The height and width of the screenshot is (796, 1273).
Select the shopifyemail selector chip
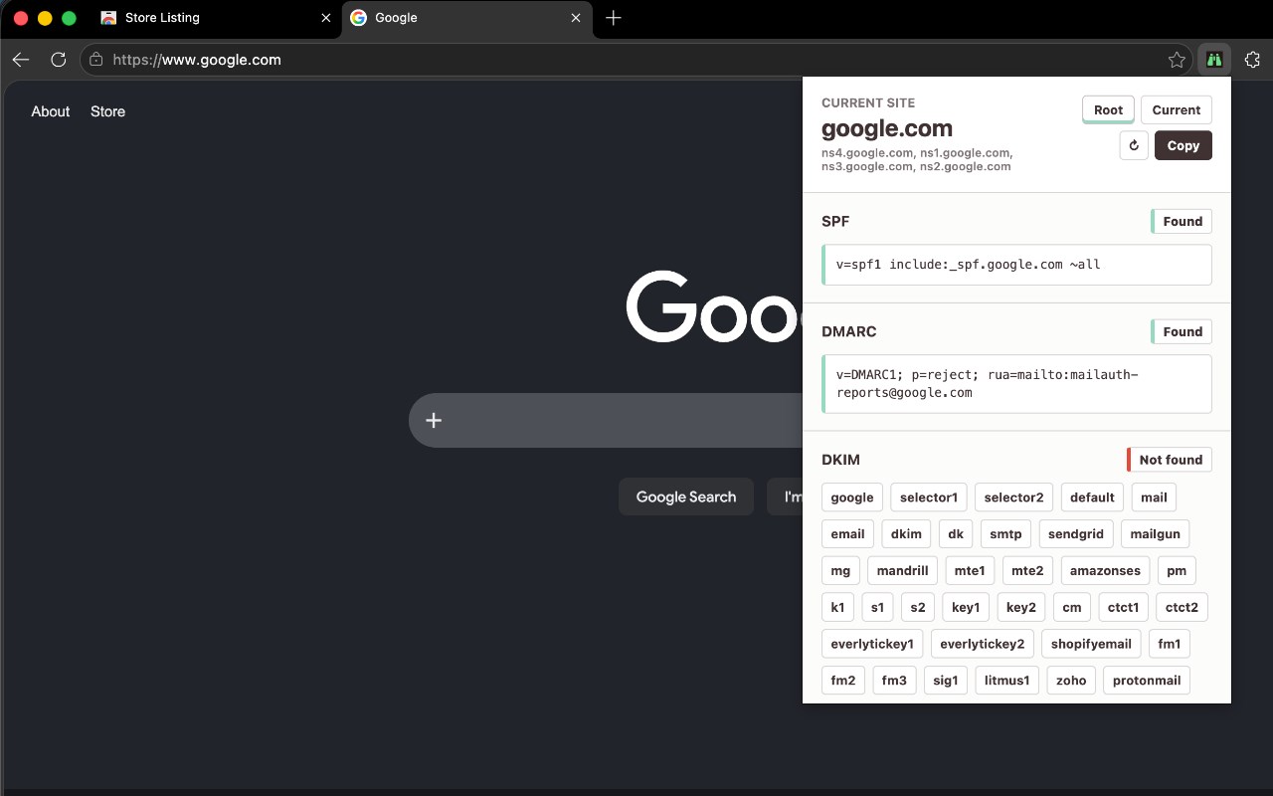pyautogui.click(x=1091, y=644)
